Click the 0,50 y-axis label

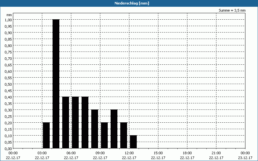8,84
